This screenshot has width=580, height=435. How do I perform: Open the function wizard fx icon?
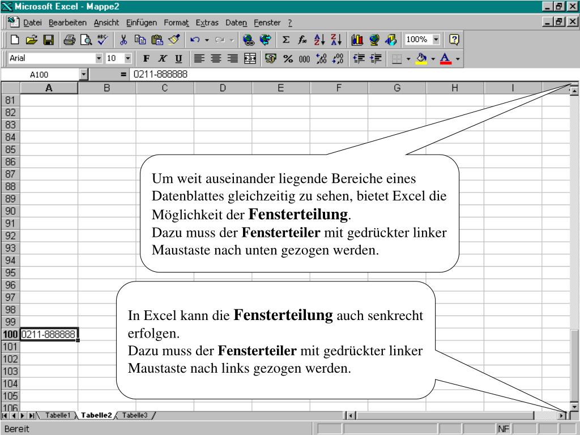302,40
